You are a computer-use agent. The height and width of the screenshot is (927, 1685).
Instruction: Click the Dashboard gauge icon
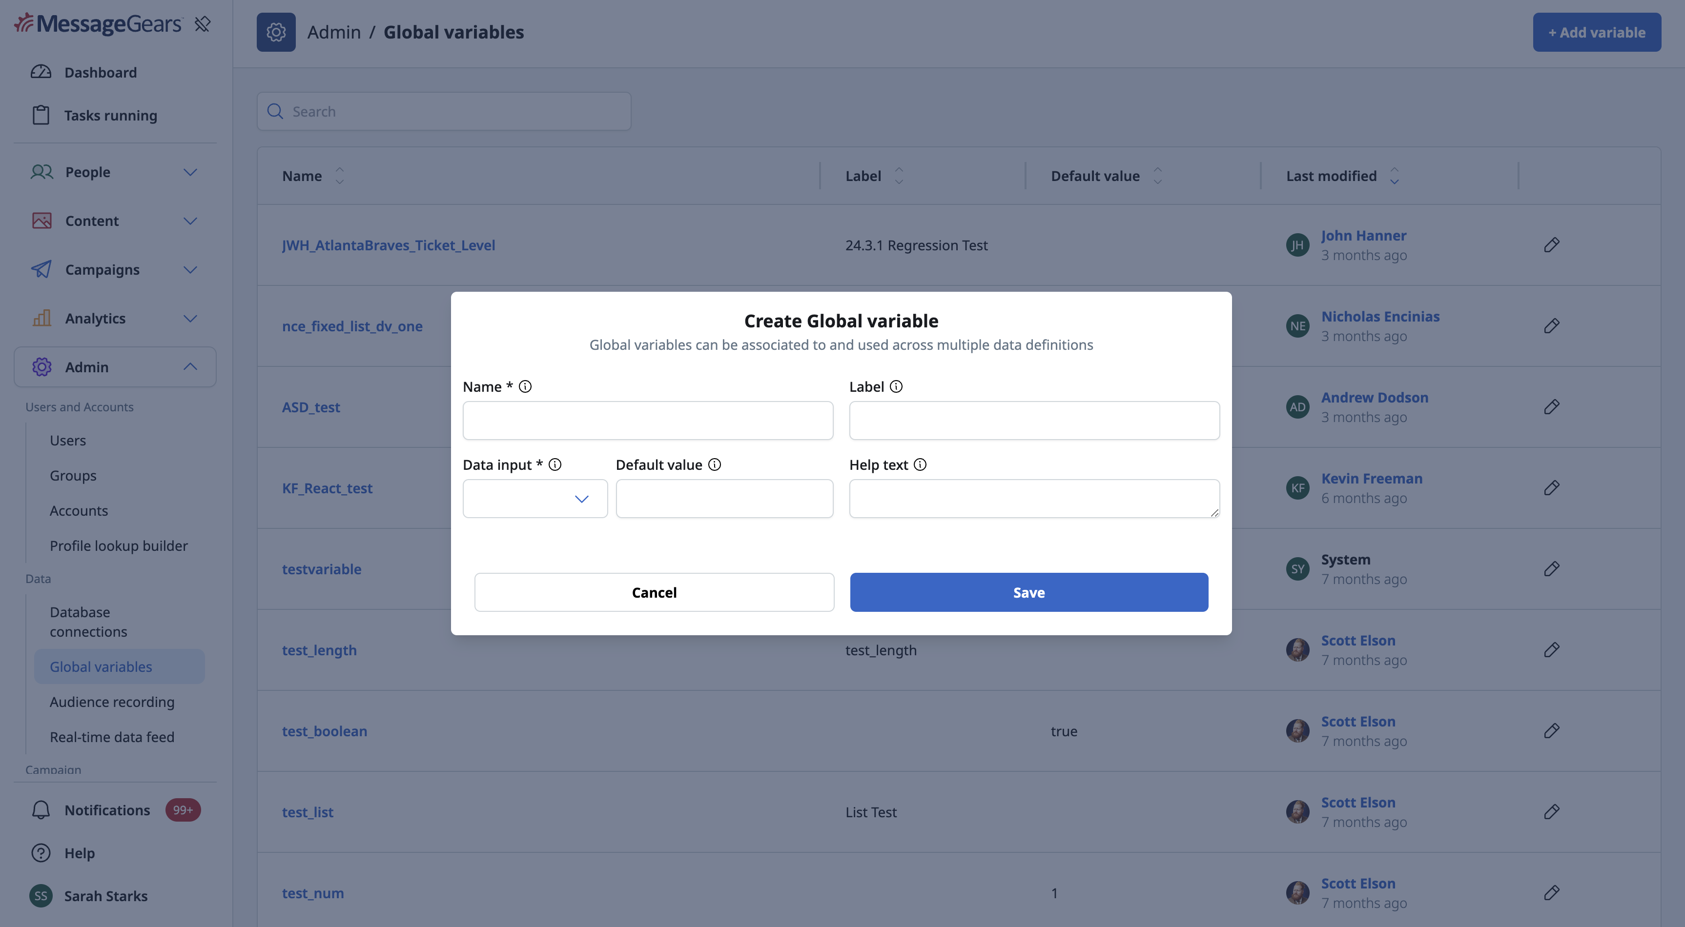(x=41, y=72)
